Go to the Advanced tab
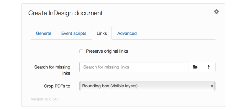Image resolution: width=246 pixels, height=110 pixels. [x=127, y=33]
